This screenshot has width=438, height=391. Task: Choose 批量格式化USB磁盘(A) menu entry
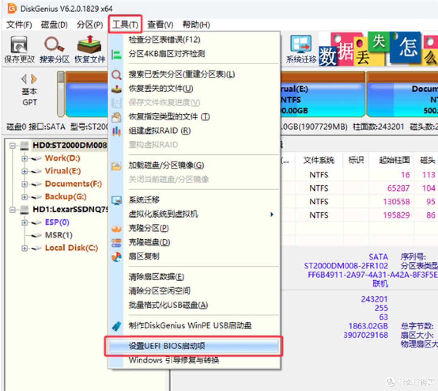pos(194,305)
